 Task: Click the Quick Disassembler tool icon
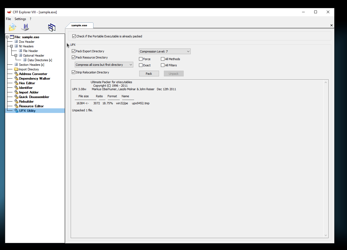[x=16, y=97]
